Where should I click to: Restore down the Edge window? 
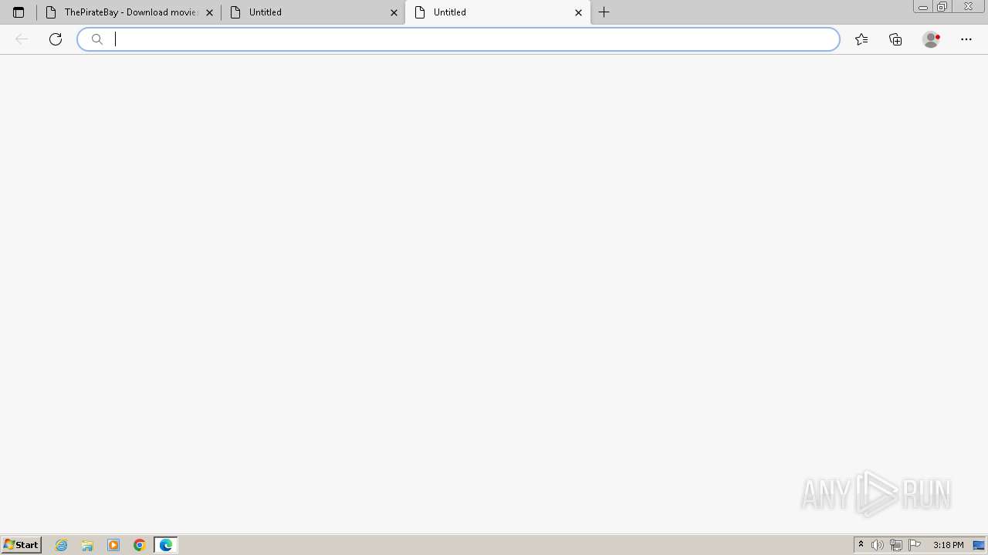tap(942, 7)
